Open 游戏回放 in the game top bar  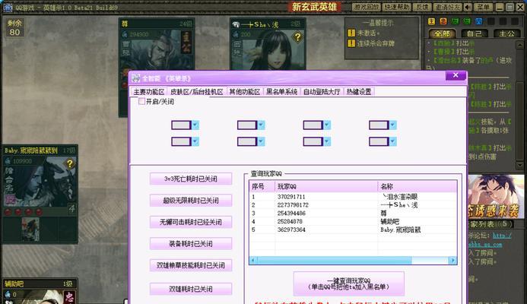(366, 7)
